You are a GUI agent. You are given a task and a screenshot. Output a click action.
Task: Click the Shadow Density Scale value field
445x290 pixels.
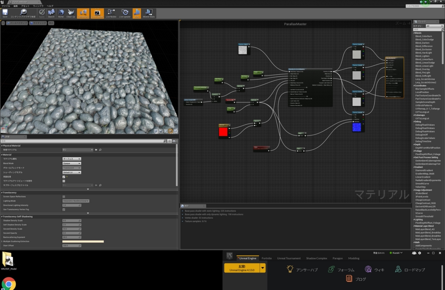[x=72, y=221]
